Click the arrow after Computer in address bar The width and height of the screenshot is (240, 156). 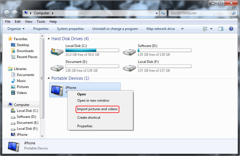53,13
